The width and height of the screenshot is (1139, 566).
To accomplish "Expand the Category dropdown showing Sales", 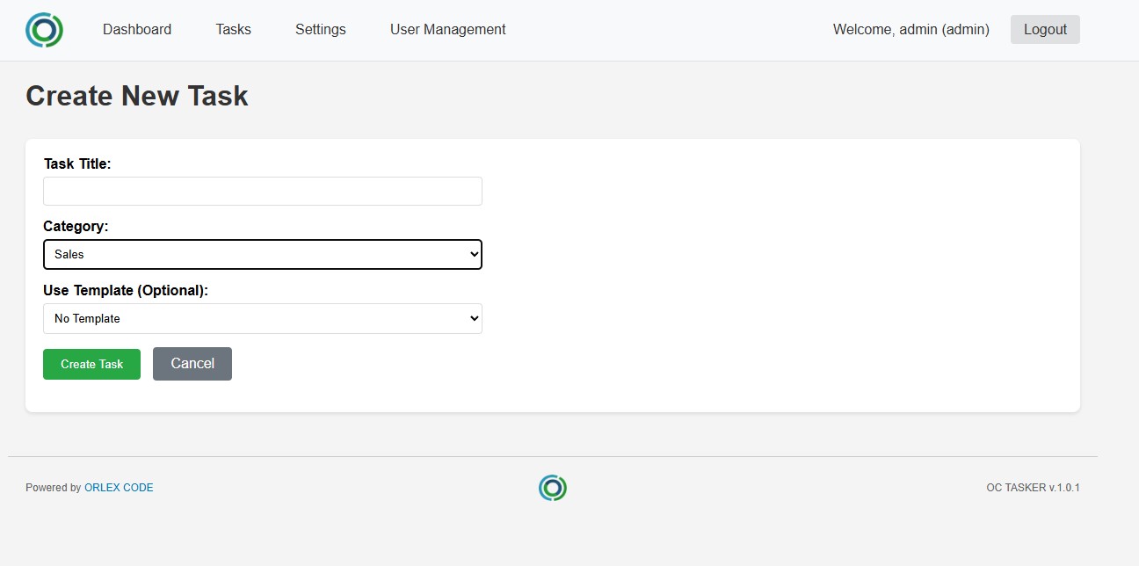I will [262, 255].
